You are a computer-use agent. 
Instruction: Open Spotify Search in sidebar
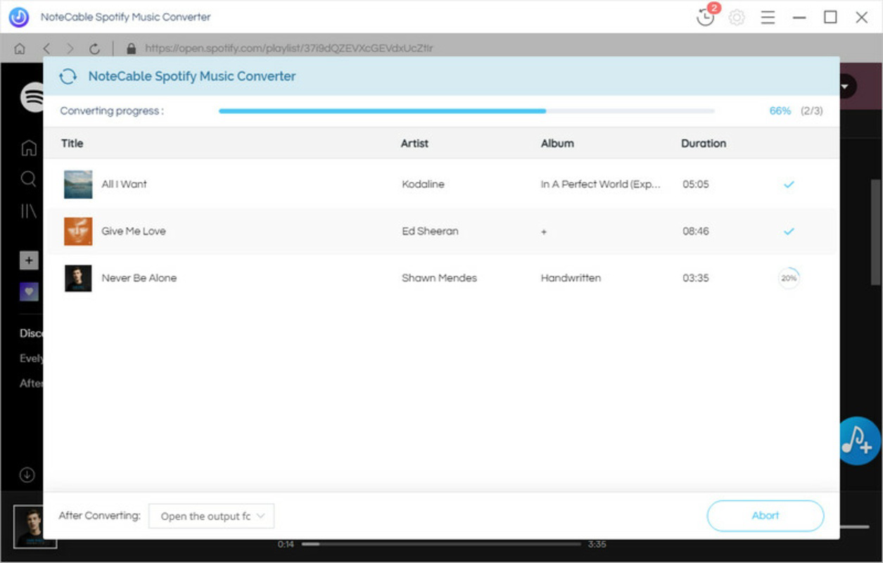(29, 179)
